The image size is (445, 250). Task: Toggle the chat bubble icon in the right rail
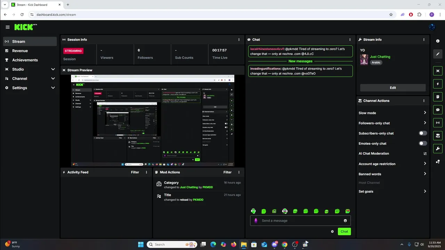click(438, 110)
